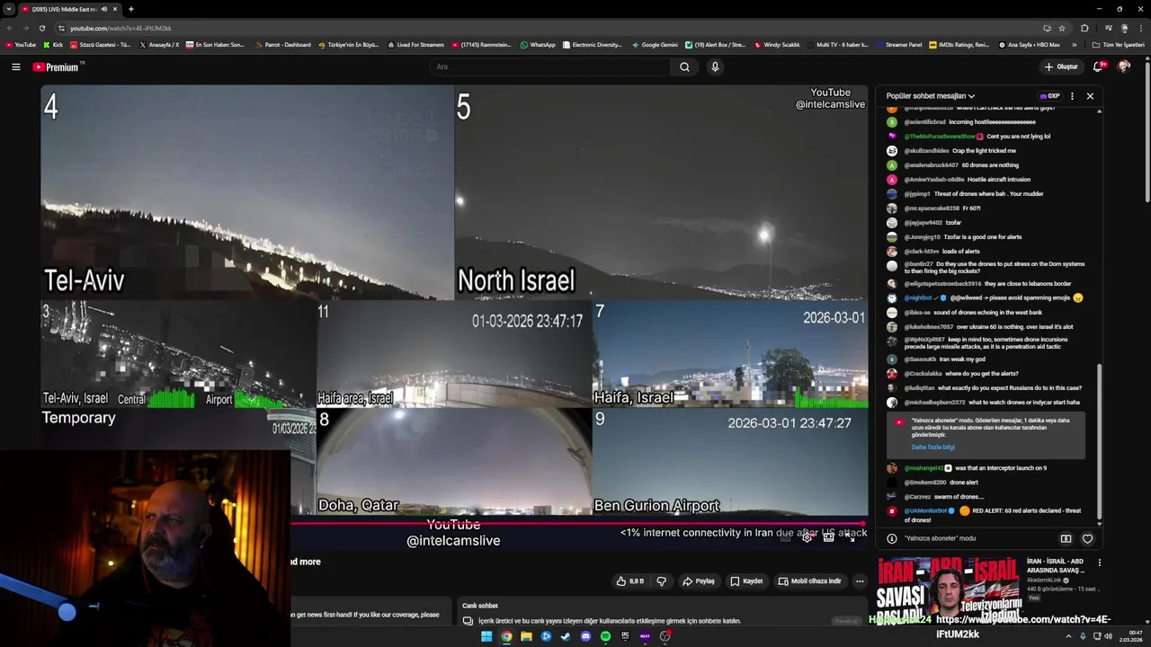Show hidden system tray icons chevron
This screenshot has width=1151, height=647.
pos(1069,636)
